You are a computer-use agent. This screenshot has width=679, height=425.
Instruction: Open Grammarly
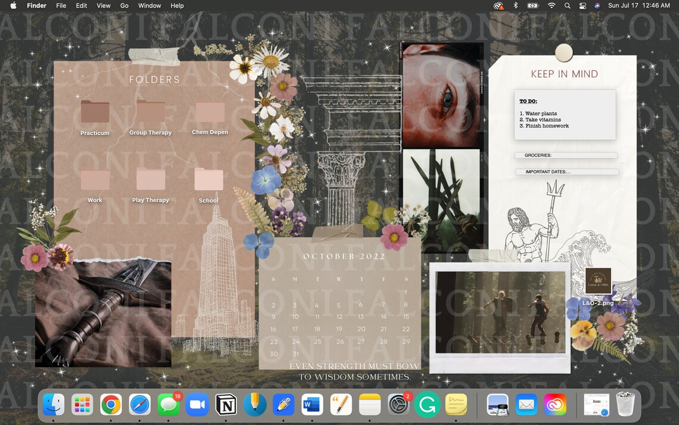pos(427,404)
